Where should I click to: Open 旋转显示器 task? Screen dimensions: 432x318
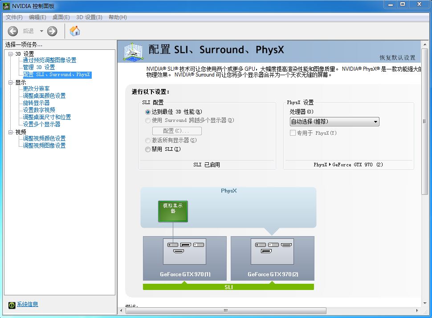pyautogui.click(x=36, y=103)
